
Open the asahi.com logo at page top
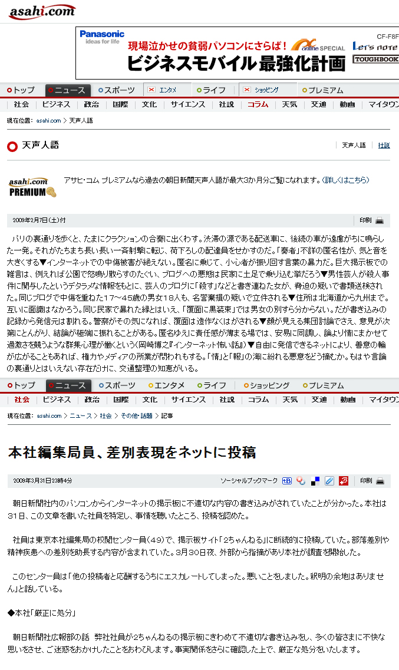[x=42, y=12]
